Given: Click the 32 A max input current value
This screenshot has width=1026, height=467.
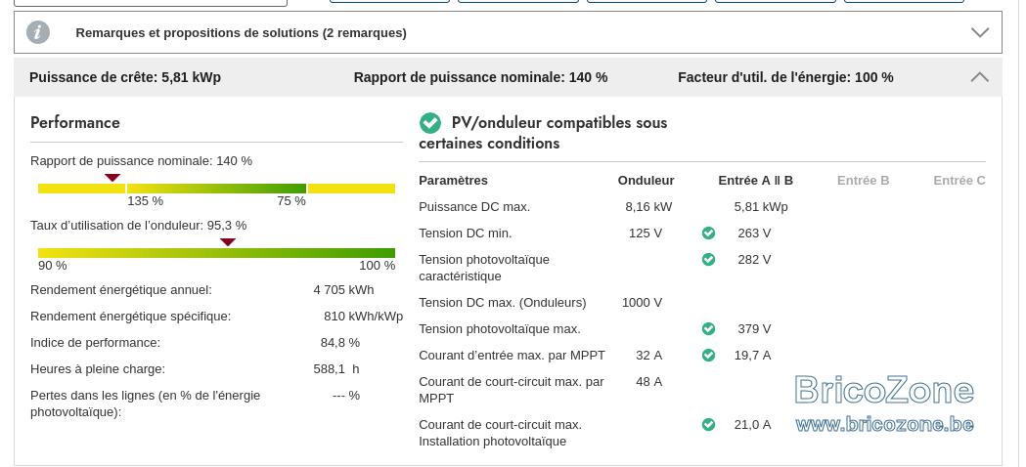Looking at the screenshot, I should (x=648, y=356).
